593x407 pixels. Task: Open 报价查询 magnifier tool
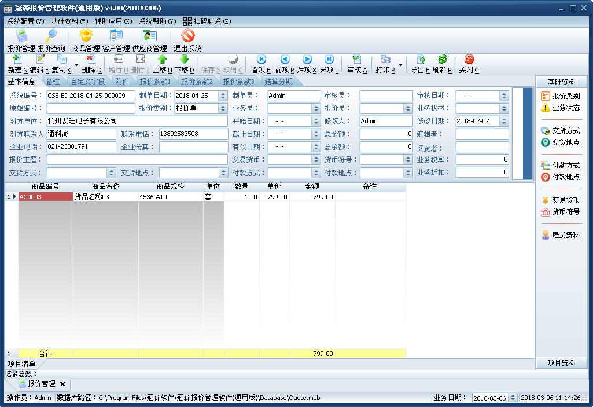51,41
